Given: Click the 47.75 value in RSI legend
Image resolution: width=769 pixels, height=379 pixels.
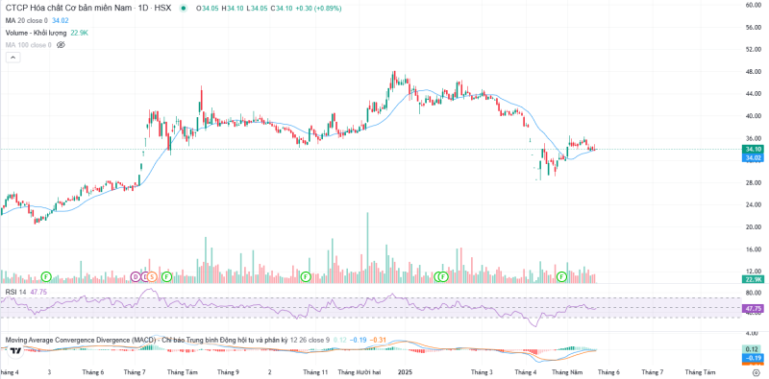Looking at the screenshot, I should (38, 292).
